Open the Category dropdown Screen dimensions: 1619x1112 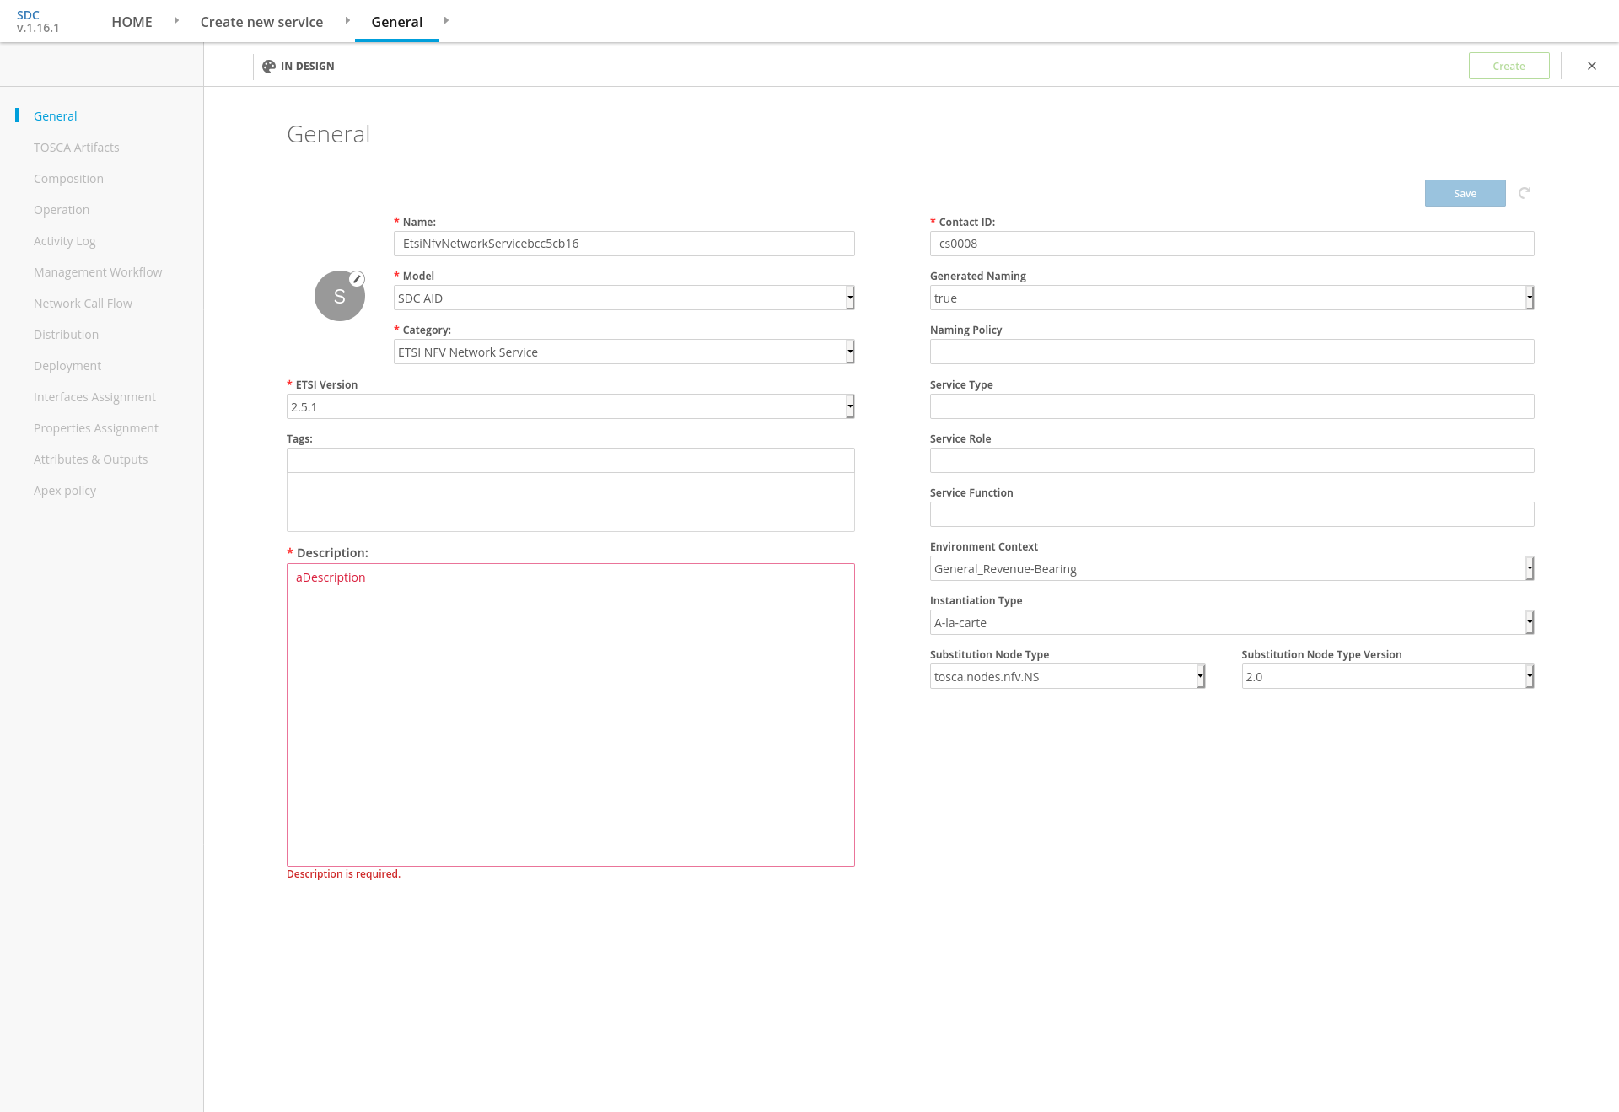(x=624, y=352)
